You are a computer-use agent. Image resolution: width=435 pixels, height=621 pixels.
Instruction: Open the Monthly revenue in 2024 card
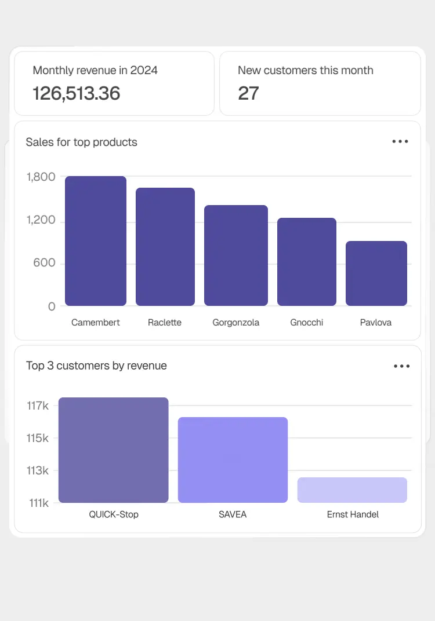pos(114,83)
